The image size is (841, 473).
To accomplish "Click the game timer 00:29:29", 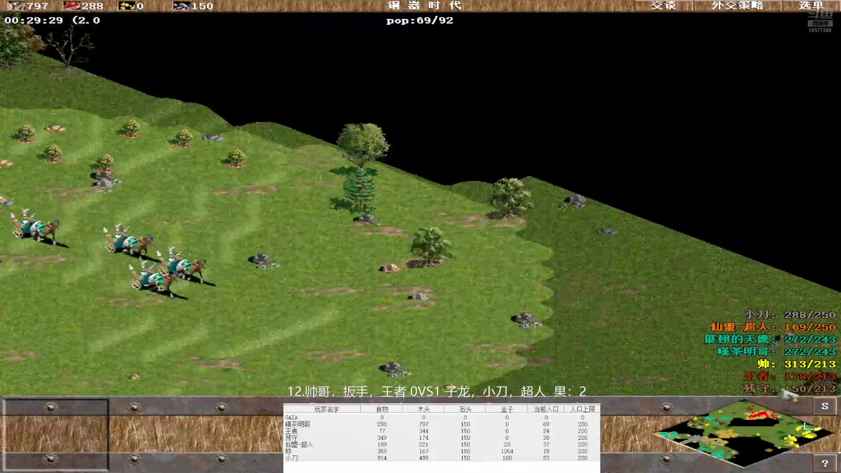I will point(34,20).
